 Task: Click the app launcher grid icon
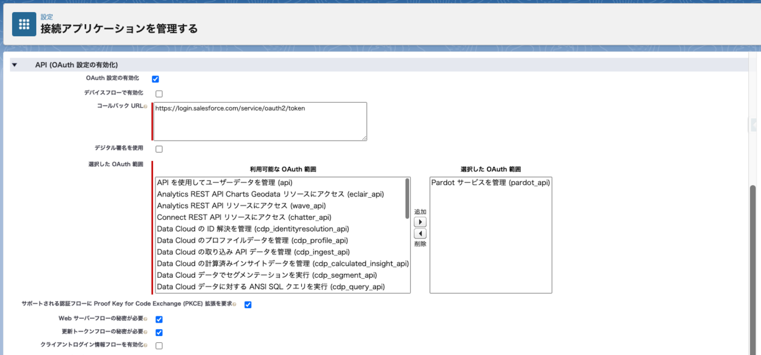(x=24, y=24)
